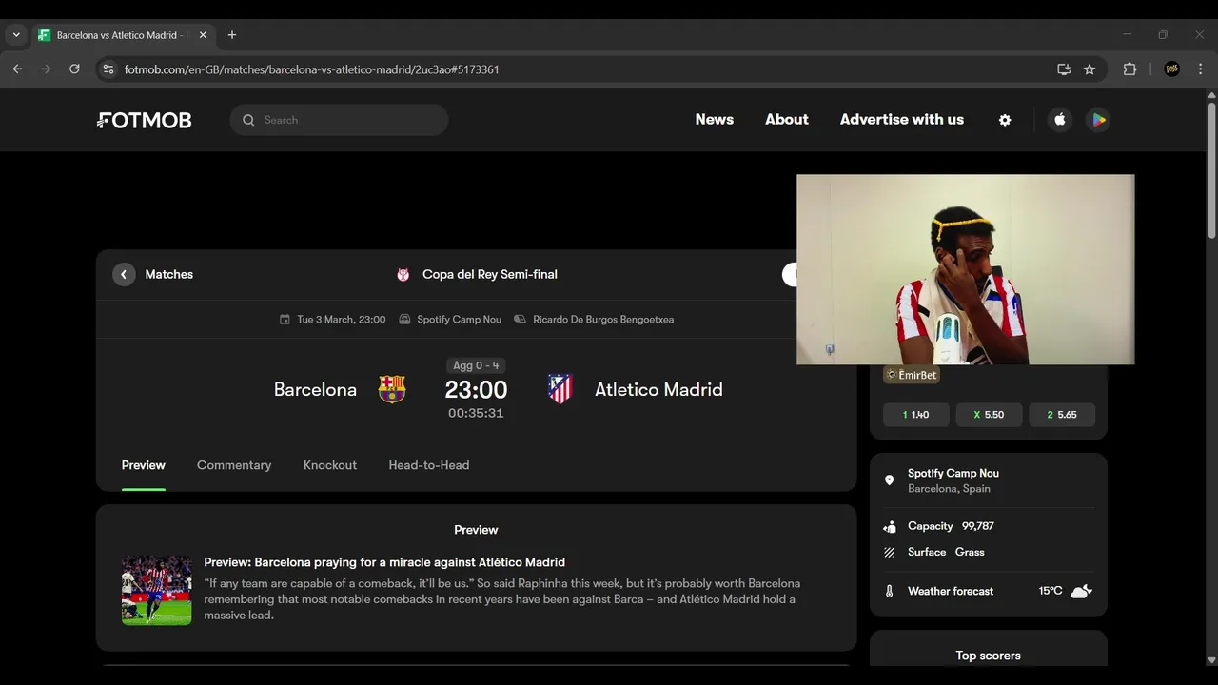The height and width of the screenshot is (685, 1218).
Task: Click the calendar icon beside match date
Action: [x=285, y=320]
